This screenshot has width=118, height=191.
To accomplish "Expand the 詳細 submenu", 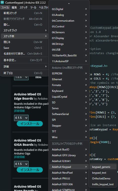I will coord(24,66).
